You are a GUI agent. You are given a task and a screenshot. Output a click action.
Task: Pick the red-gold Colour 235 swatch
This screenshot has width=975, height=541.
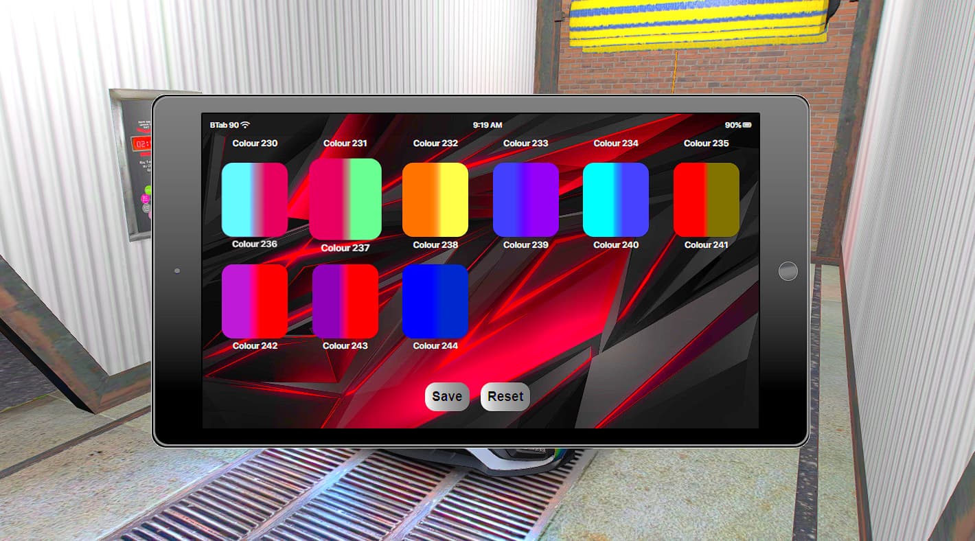coord(707,199)
